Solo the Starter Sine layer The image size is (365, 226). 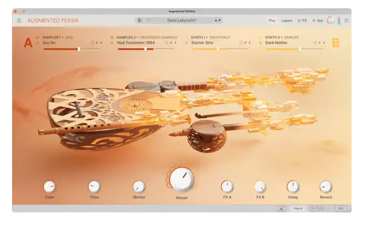pos(186,43)
